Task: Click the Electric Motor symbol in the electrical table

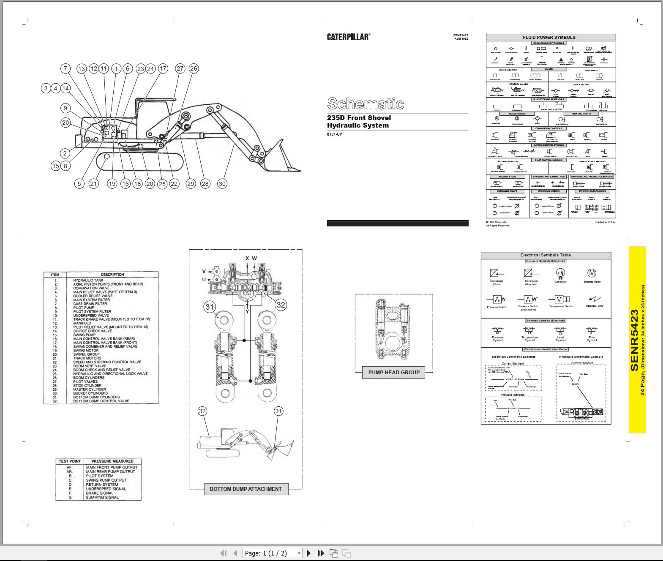Action: tap(592, 273)
